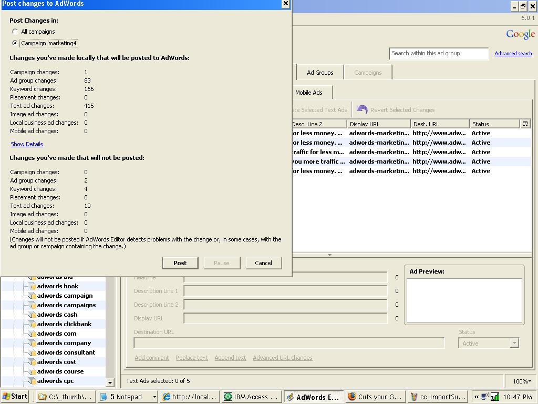Select the row reading 'traffic for less m...'
Image resolution: width=538 pixels, height=404 pixels.
tap(411, 152)
